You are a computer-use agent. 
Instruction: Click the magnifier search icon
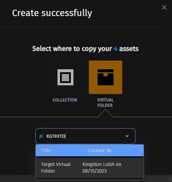(41, 136)
